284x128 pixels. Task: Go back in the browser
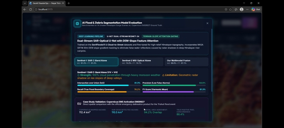click(x=25, y=10)
